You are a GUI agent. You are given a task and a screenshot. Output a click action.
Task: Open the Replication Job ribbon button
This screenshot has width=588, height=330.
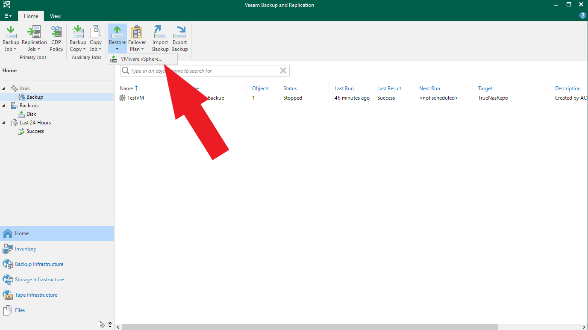coord(34,38)
